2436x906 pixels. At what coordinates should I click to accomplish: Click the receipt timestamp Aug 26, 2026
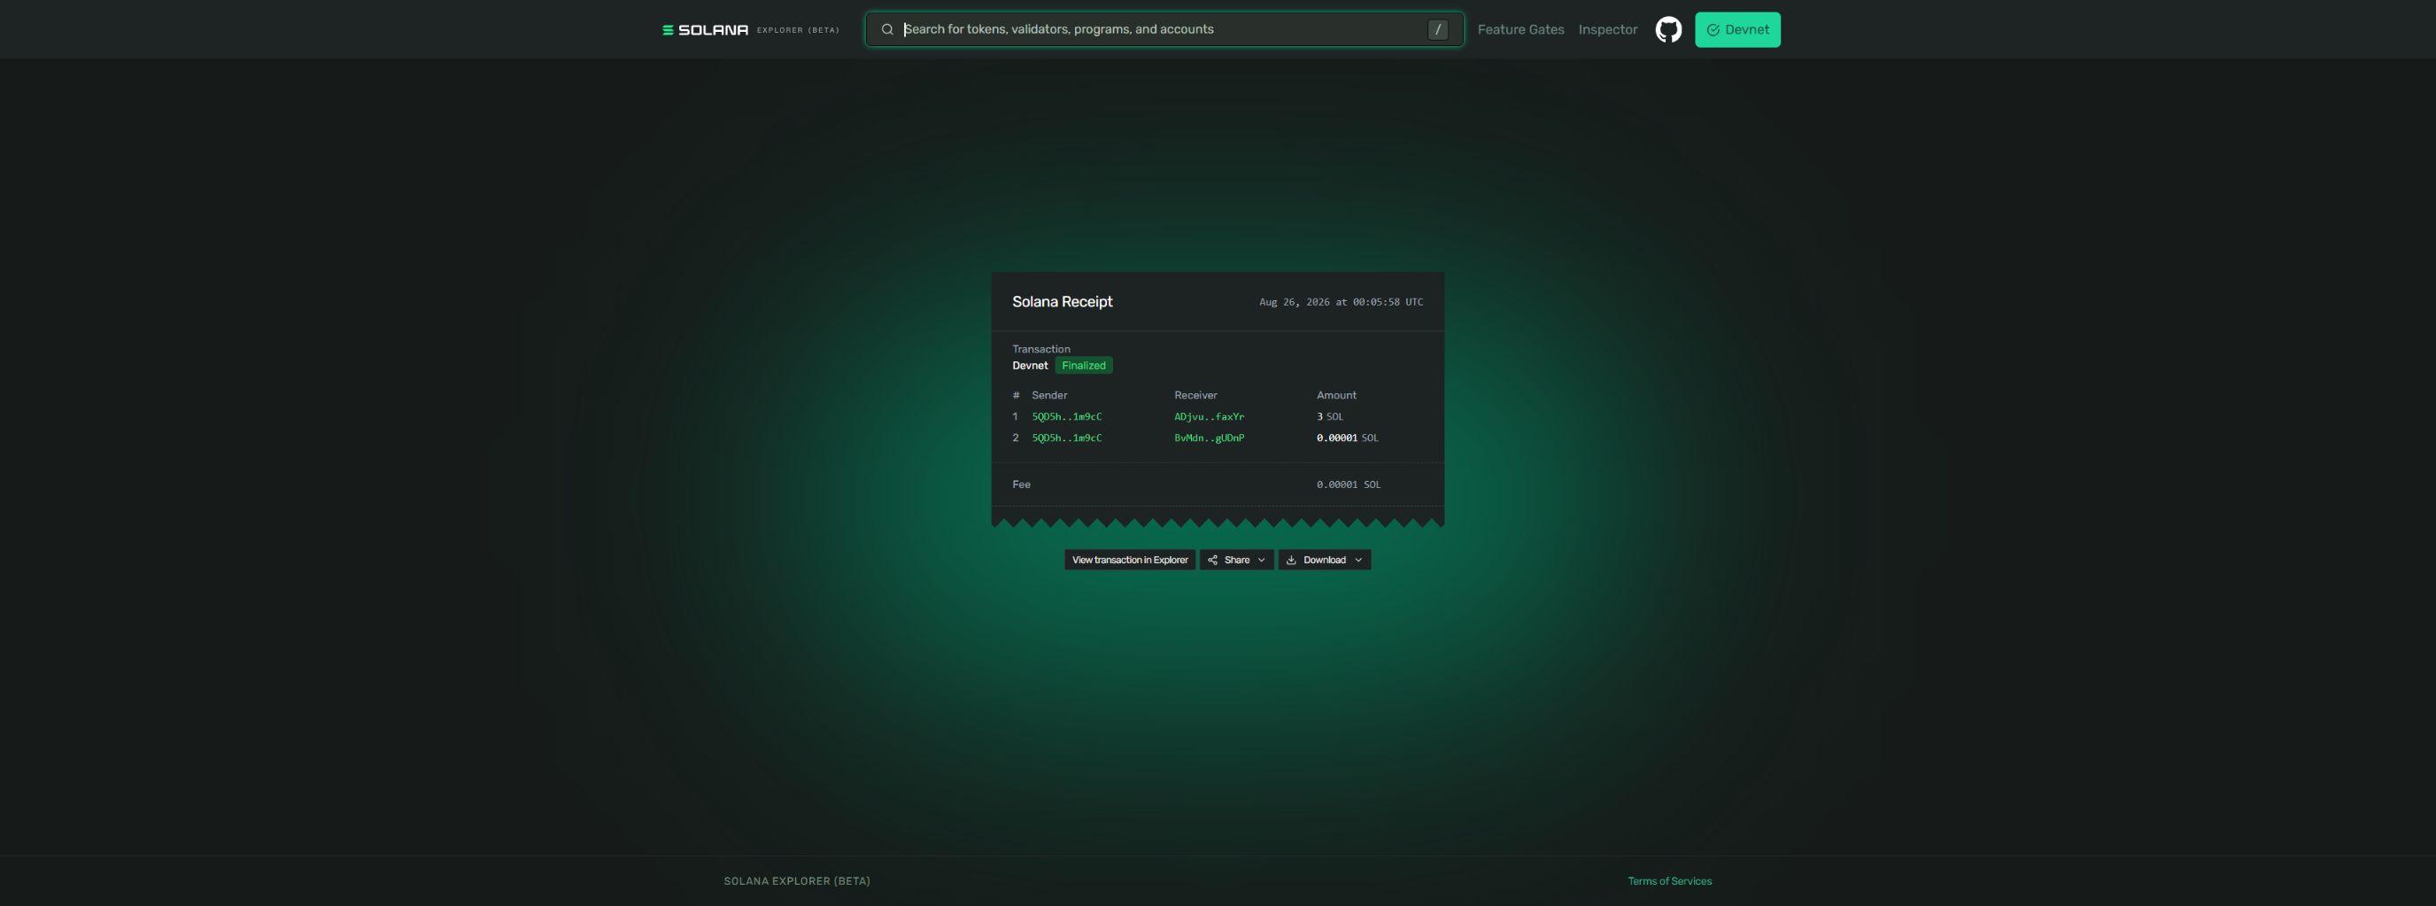1341,302
